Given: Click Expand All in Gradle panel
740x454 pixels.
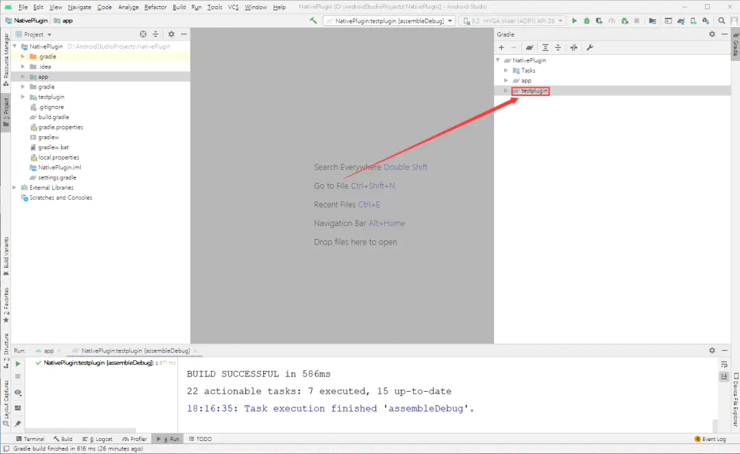Looking at the screenshot, I should (x=545, y=47).
